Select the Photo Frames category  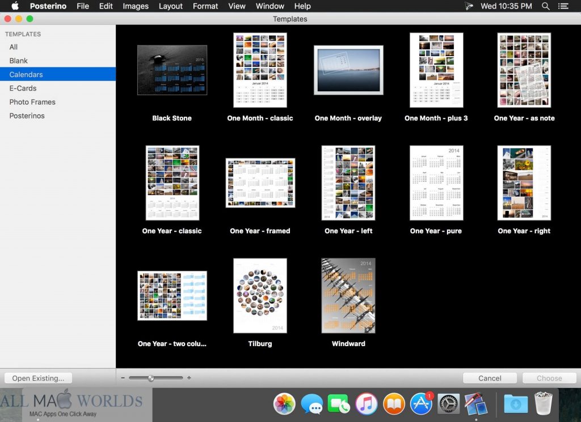point(58,102)
